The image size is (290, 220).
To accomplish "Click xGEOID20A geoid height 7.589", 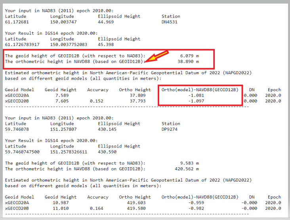I will 62,96.
